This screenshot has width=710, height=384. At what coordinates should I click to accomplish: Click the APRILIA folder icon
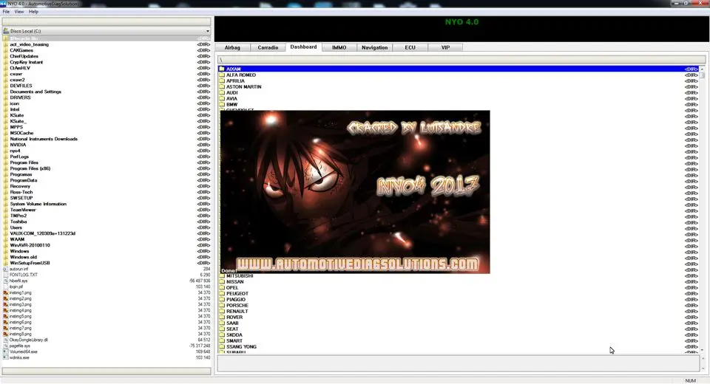222,81
